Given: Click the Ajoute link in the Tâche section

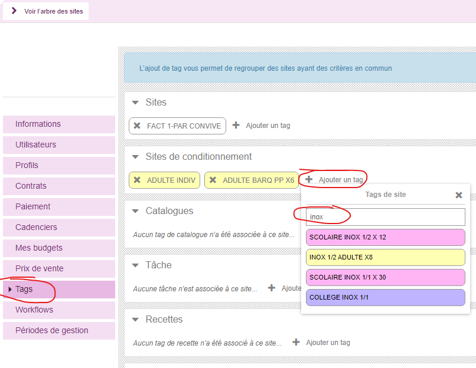Looking at the screenshot, I should pyautogui.click(x=291, y=288).
